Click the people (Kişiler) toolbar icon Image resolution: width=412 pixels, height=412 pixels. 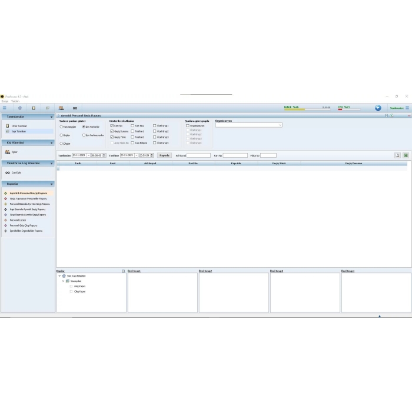(x=61, y=108)
